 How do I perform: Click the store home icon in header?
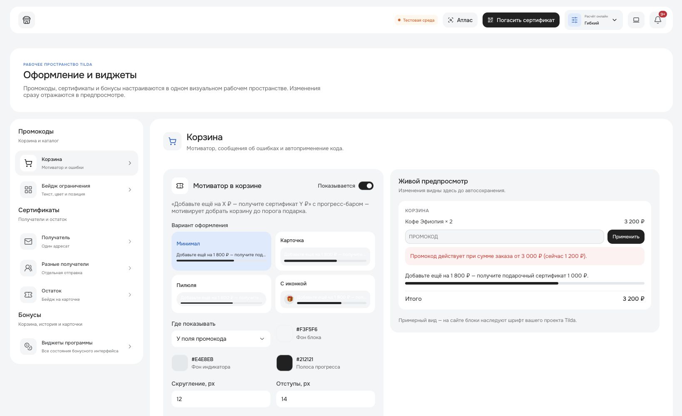(27, 20)
